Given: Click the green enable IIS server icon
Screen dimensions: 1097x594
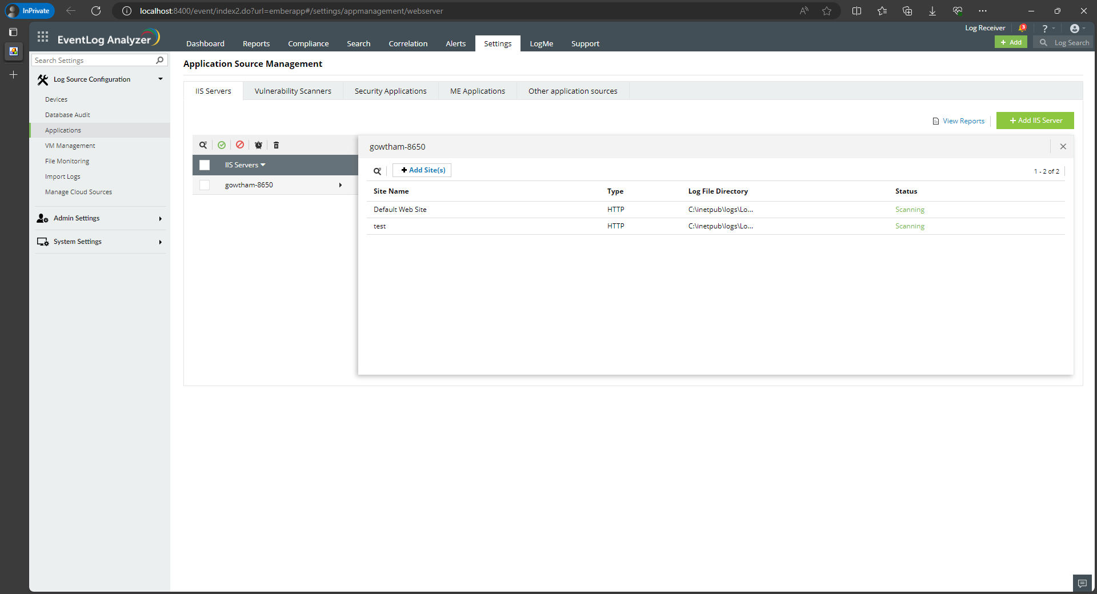Looking at the screenshot, I should [x=222, y=145].
